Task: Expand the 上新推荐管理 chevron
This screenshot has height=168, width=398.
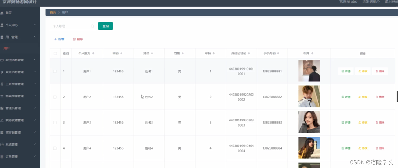Action: [x=35, y=84]
